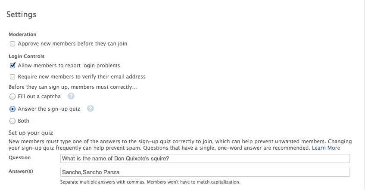This screenshot has height=190, width=365.
Task: Click the Settings page heading
Action: pos(22,14)
